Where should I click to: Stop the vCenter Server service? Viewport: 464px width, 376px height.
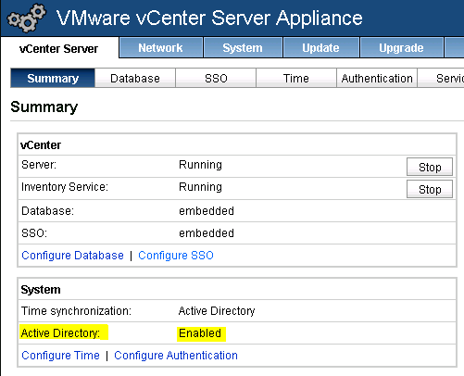(x=430, y=167)
